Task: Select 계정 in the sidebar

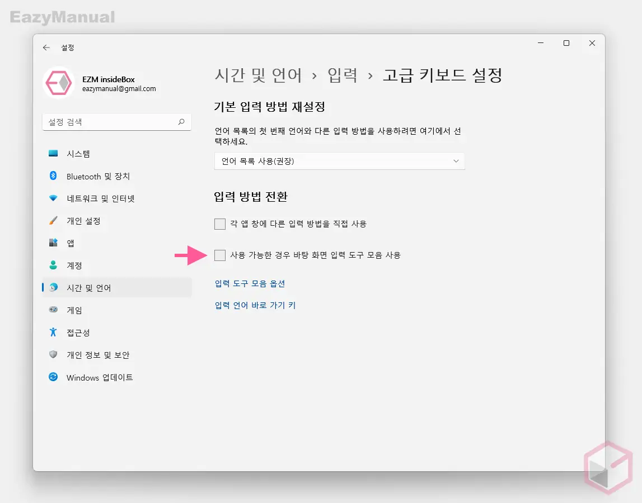Action: click(x=78, y=265)
